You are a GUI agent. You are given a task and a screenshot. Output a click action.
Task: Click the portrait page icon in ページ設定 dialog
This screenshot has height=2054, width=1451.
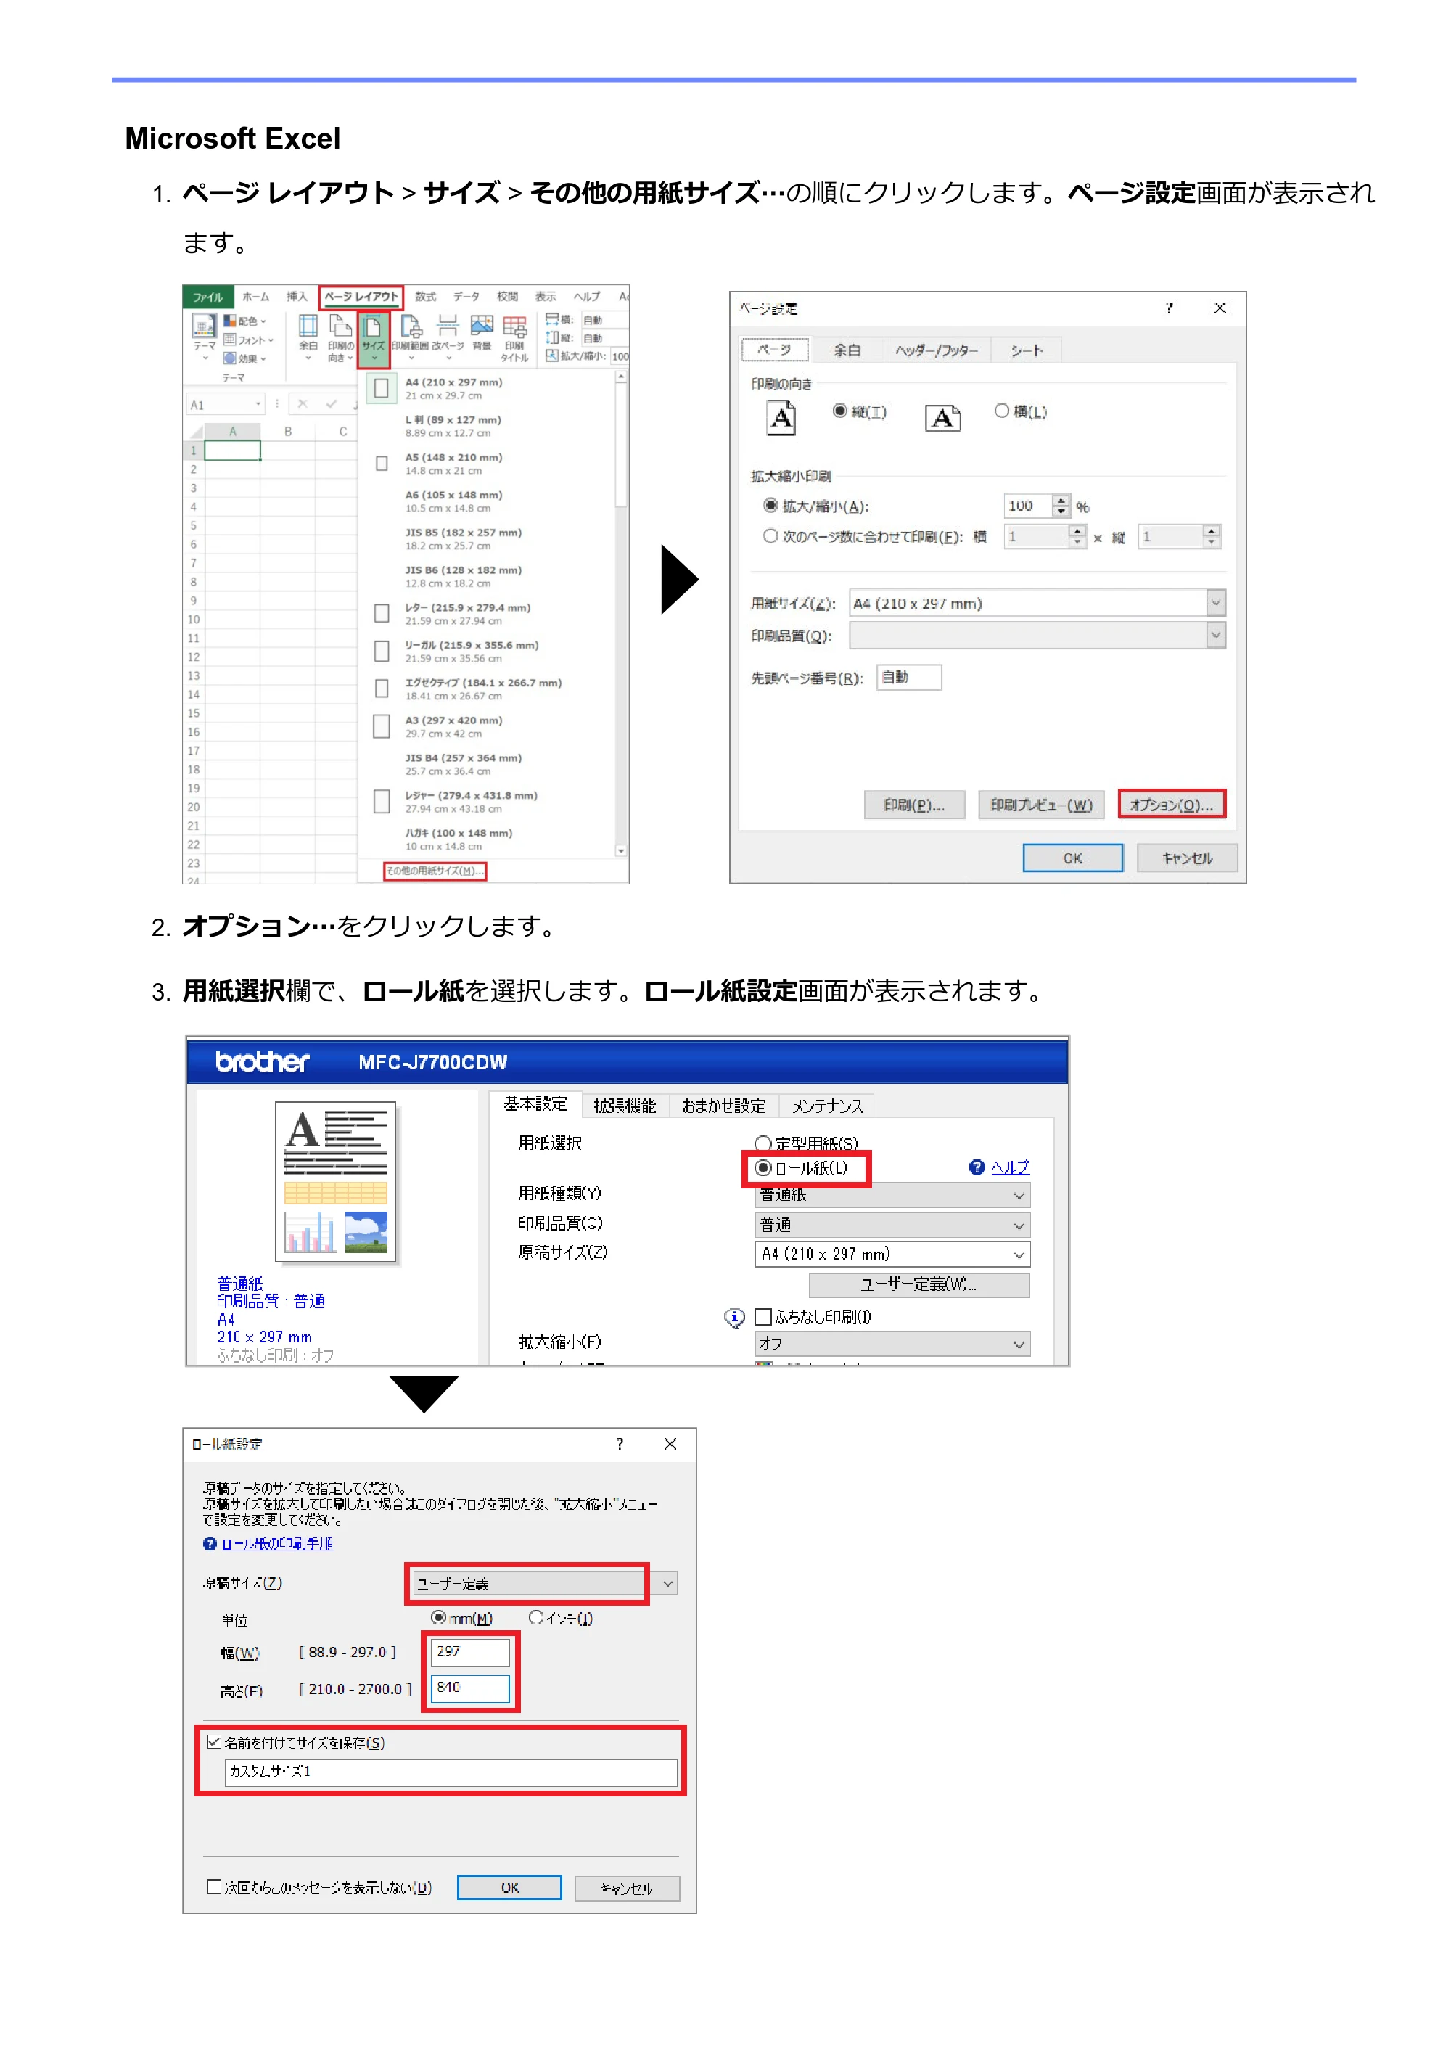pyautogui.click(x=782, y=417)
